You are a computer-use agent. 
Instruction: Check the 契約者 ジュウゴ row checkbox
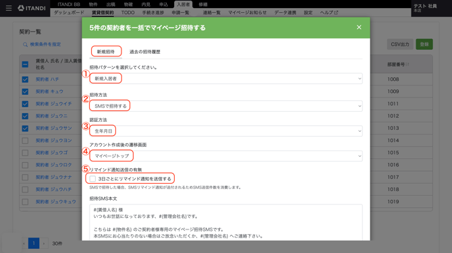(25, 153)
